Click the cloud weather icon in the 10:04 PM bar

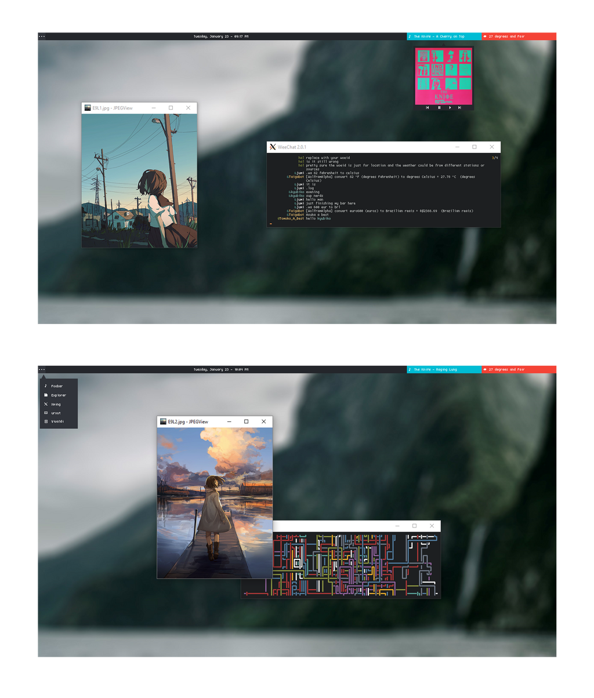[485, 369]
